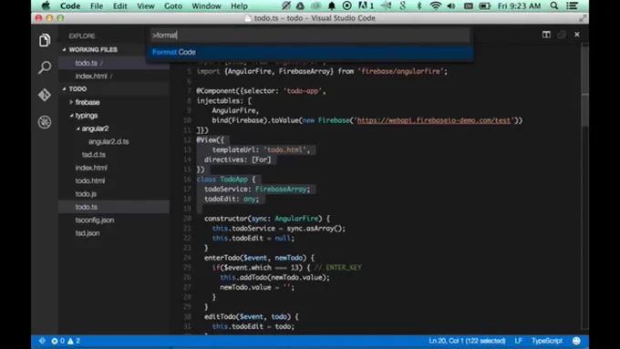Viewport: 620px width, 349px height.
Task: Split the editor with the split icon
Action: click(x=546, y=35)
